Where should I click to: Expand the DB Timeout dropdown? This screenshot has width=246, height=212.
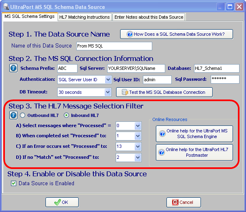tap(108, 92)
